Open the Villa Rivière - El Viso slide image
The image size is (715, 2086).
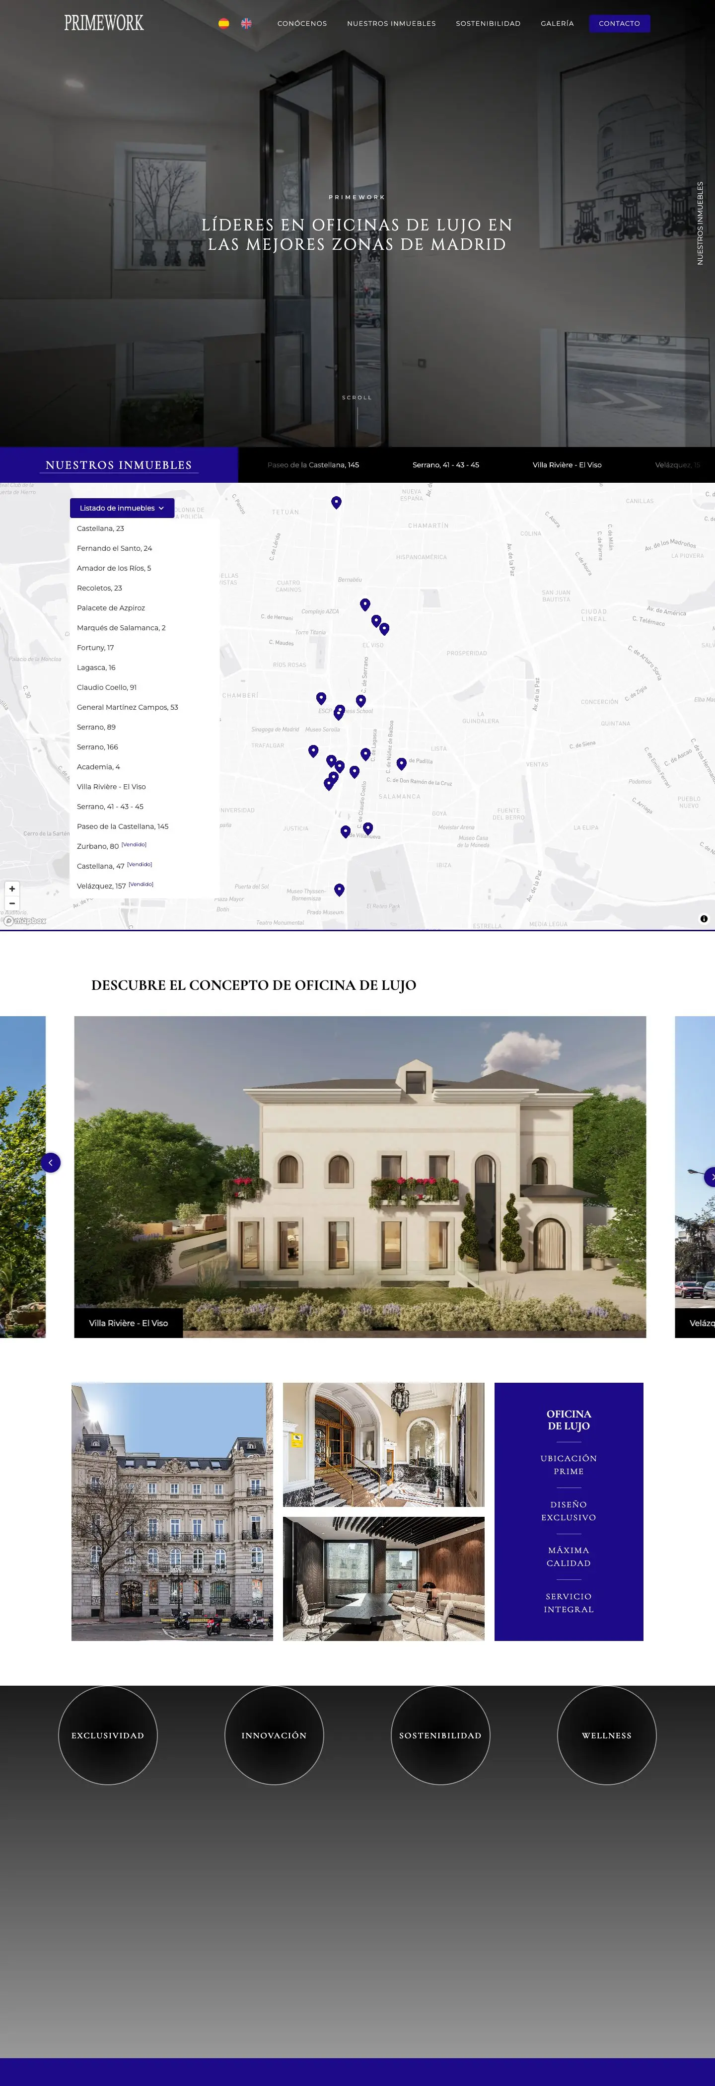point(360,1177)
